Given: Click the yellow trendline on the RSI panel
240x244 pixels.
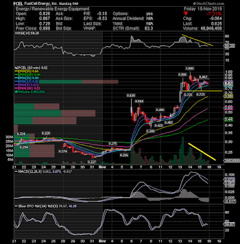Looking at the screenshot, I should coord(197,40).
